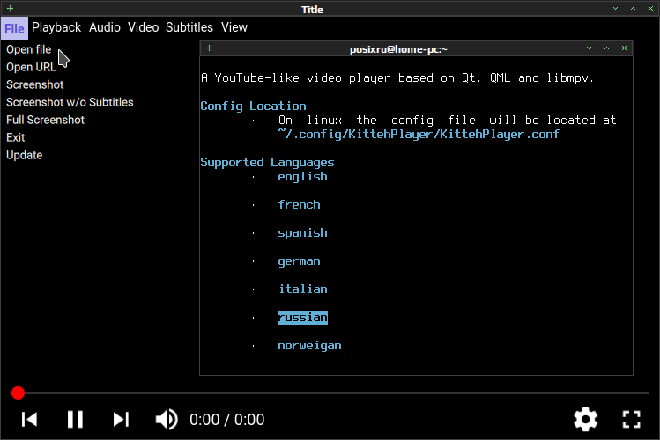Select Screenshot w/o Subtitles

pyautogui.click(x=70, y=103)
